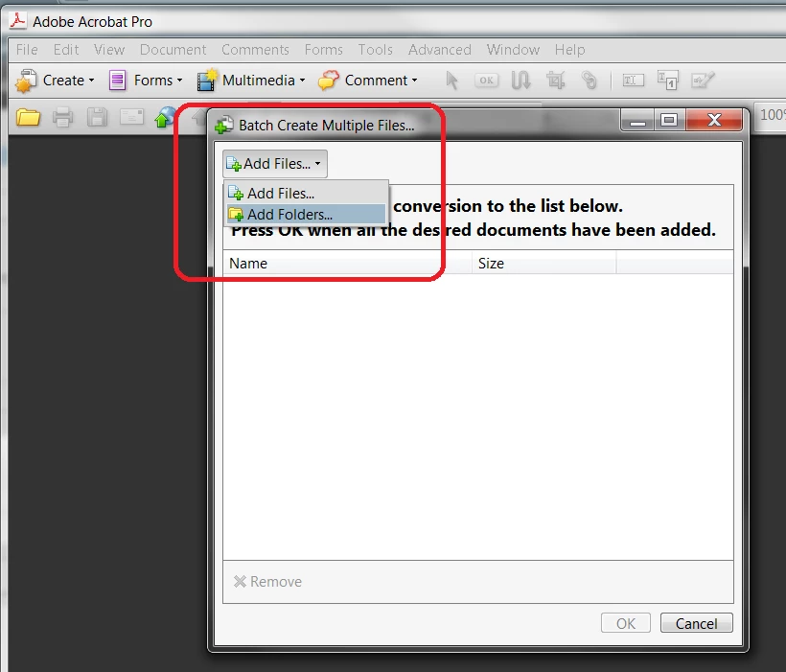Select the Link tool chain icon

click(589, 81)
